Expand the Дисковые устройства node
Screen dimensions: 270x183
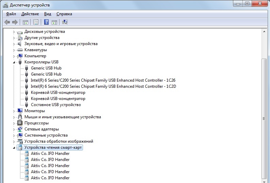[x=14, y=32]
